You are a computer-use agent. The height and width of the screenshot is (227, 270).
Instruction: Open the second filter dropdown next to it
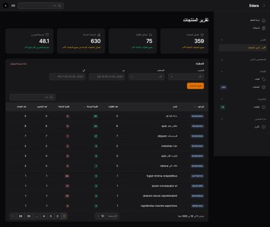click(x=146, y=76)
